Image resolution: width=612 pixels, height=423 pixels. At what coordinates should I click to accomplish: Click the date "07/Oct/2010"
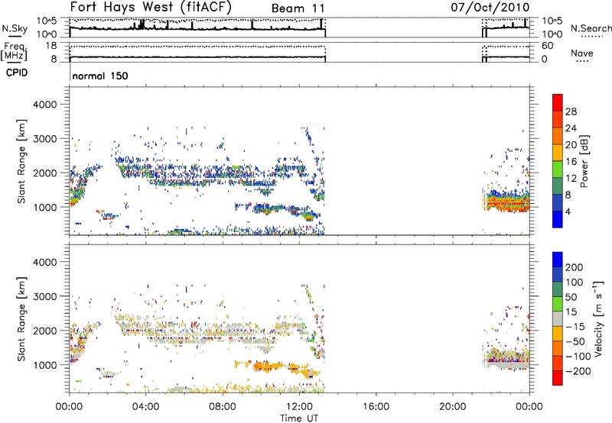[490, 7]
